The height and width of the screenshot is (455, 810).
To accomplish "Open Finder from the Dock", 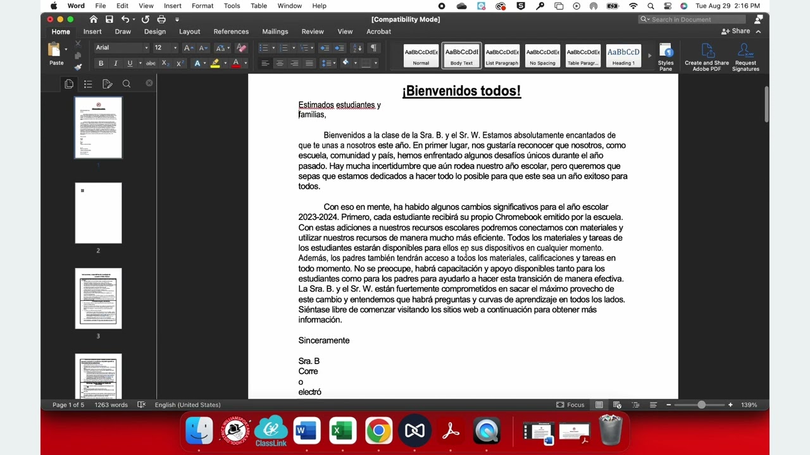I will point(199,431).
